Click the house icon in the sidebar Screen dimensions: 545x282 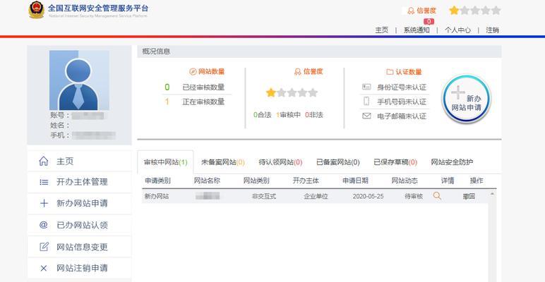coord(44,161)
